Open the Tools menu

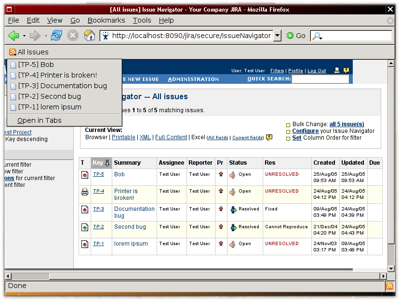tap(142, 20)
